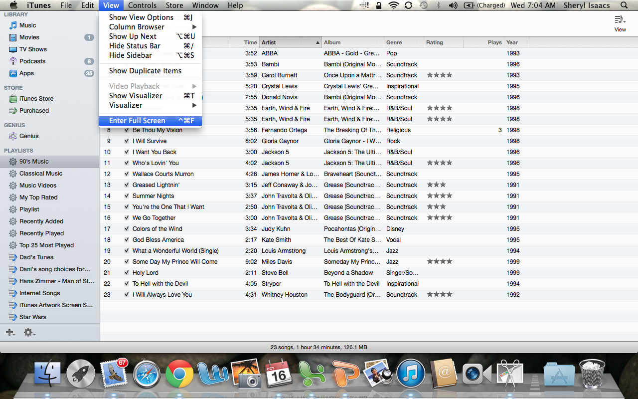Choose Show View Options
The height and width of the screenshot is (399, 638).
(150, 17)
